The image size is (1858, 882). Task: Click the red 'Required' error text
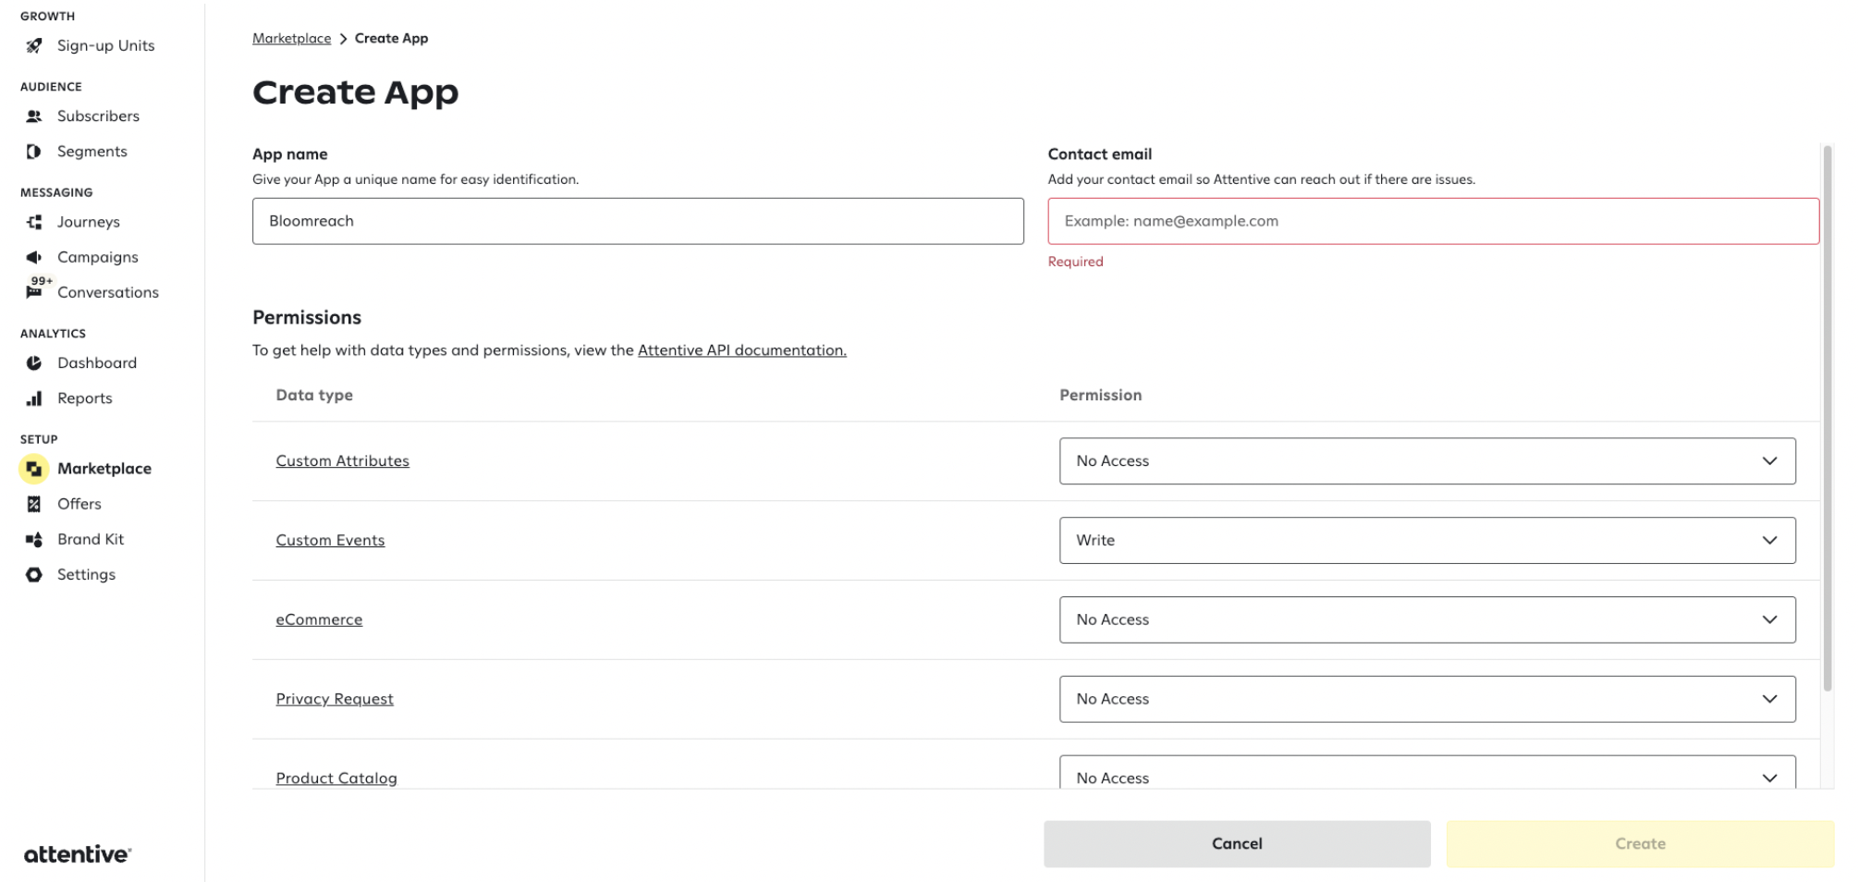pos(1075,262)
